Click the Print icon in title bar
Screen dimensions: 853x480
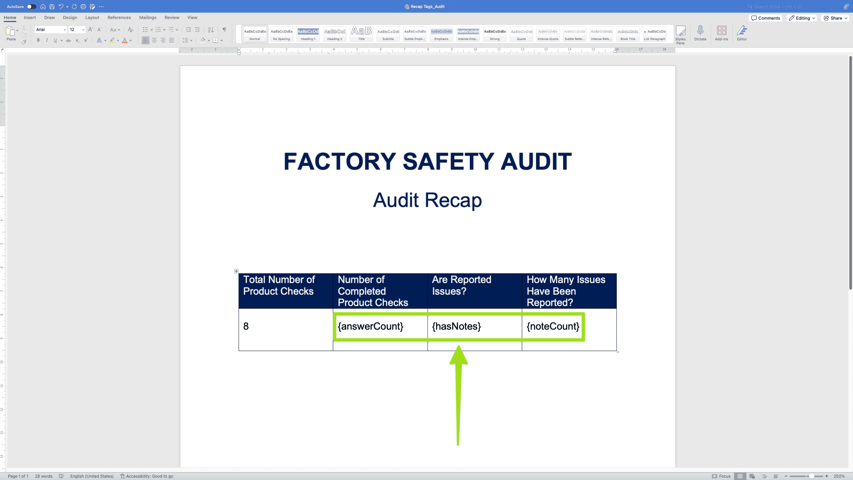pos(83,6)
